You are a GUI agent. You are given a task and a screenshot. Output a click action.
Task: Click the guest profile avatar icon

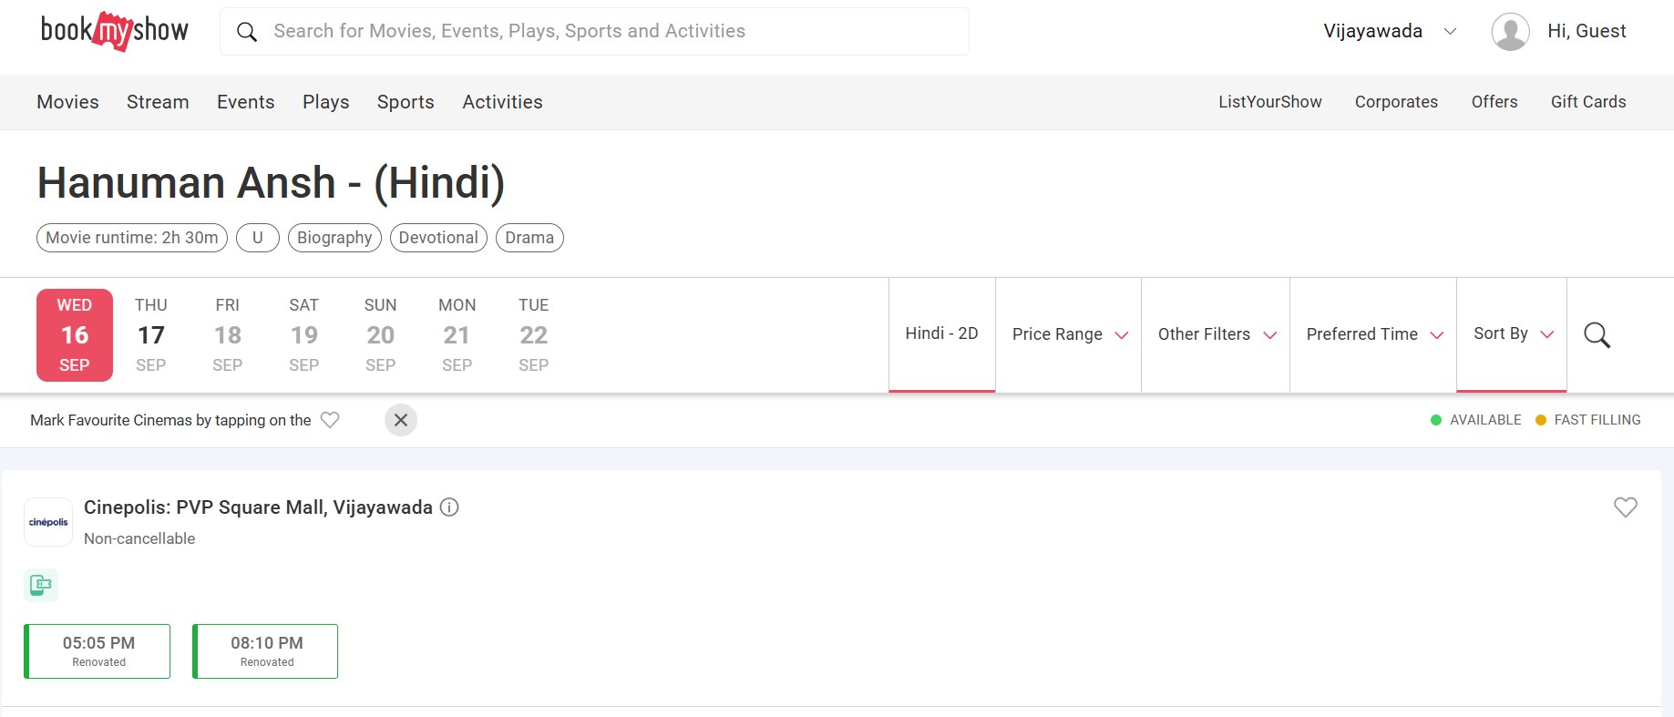[1510, 32]
